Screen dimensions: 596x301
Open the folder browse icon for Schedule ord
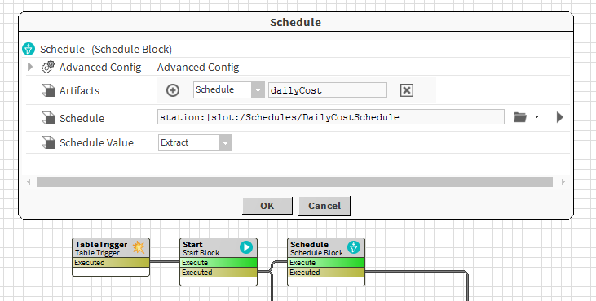click(520, 117)
